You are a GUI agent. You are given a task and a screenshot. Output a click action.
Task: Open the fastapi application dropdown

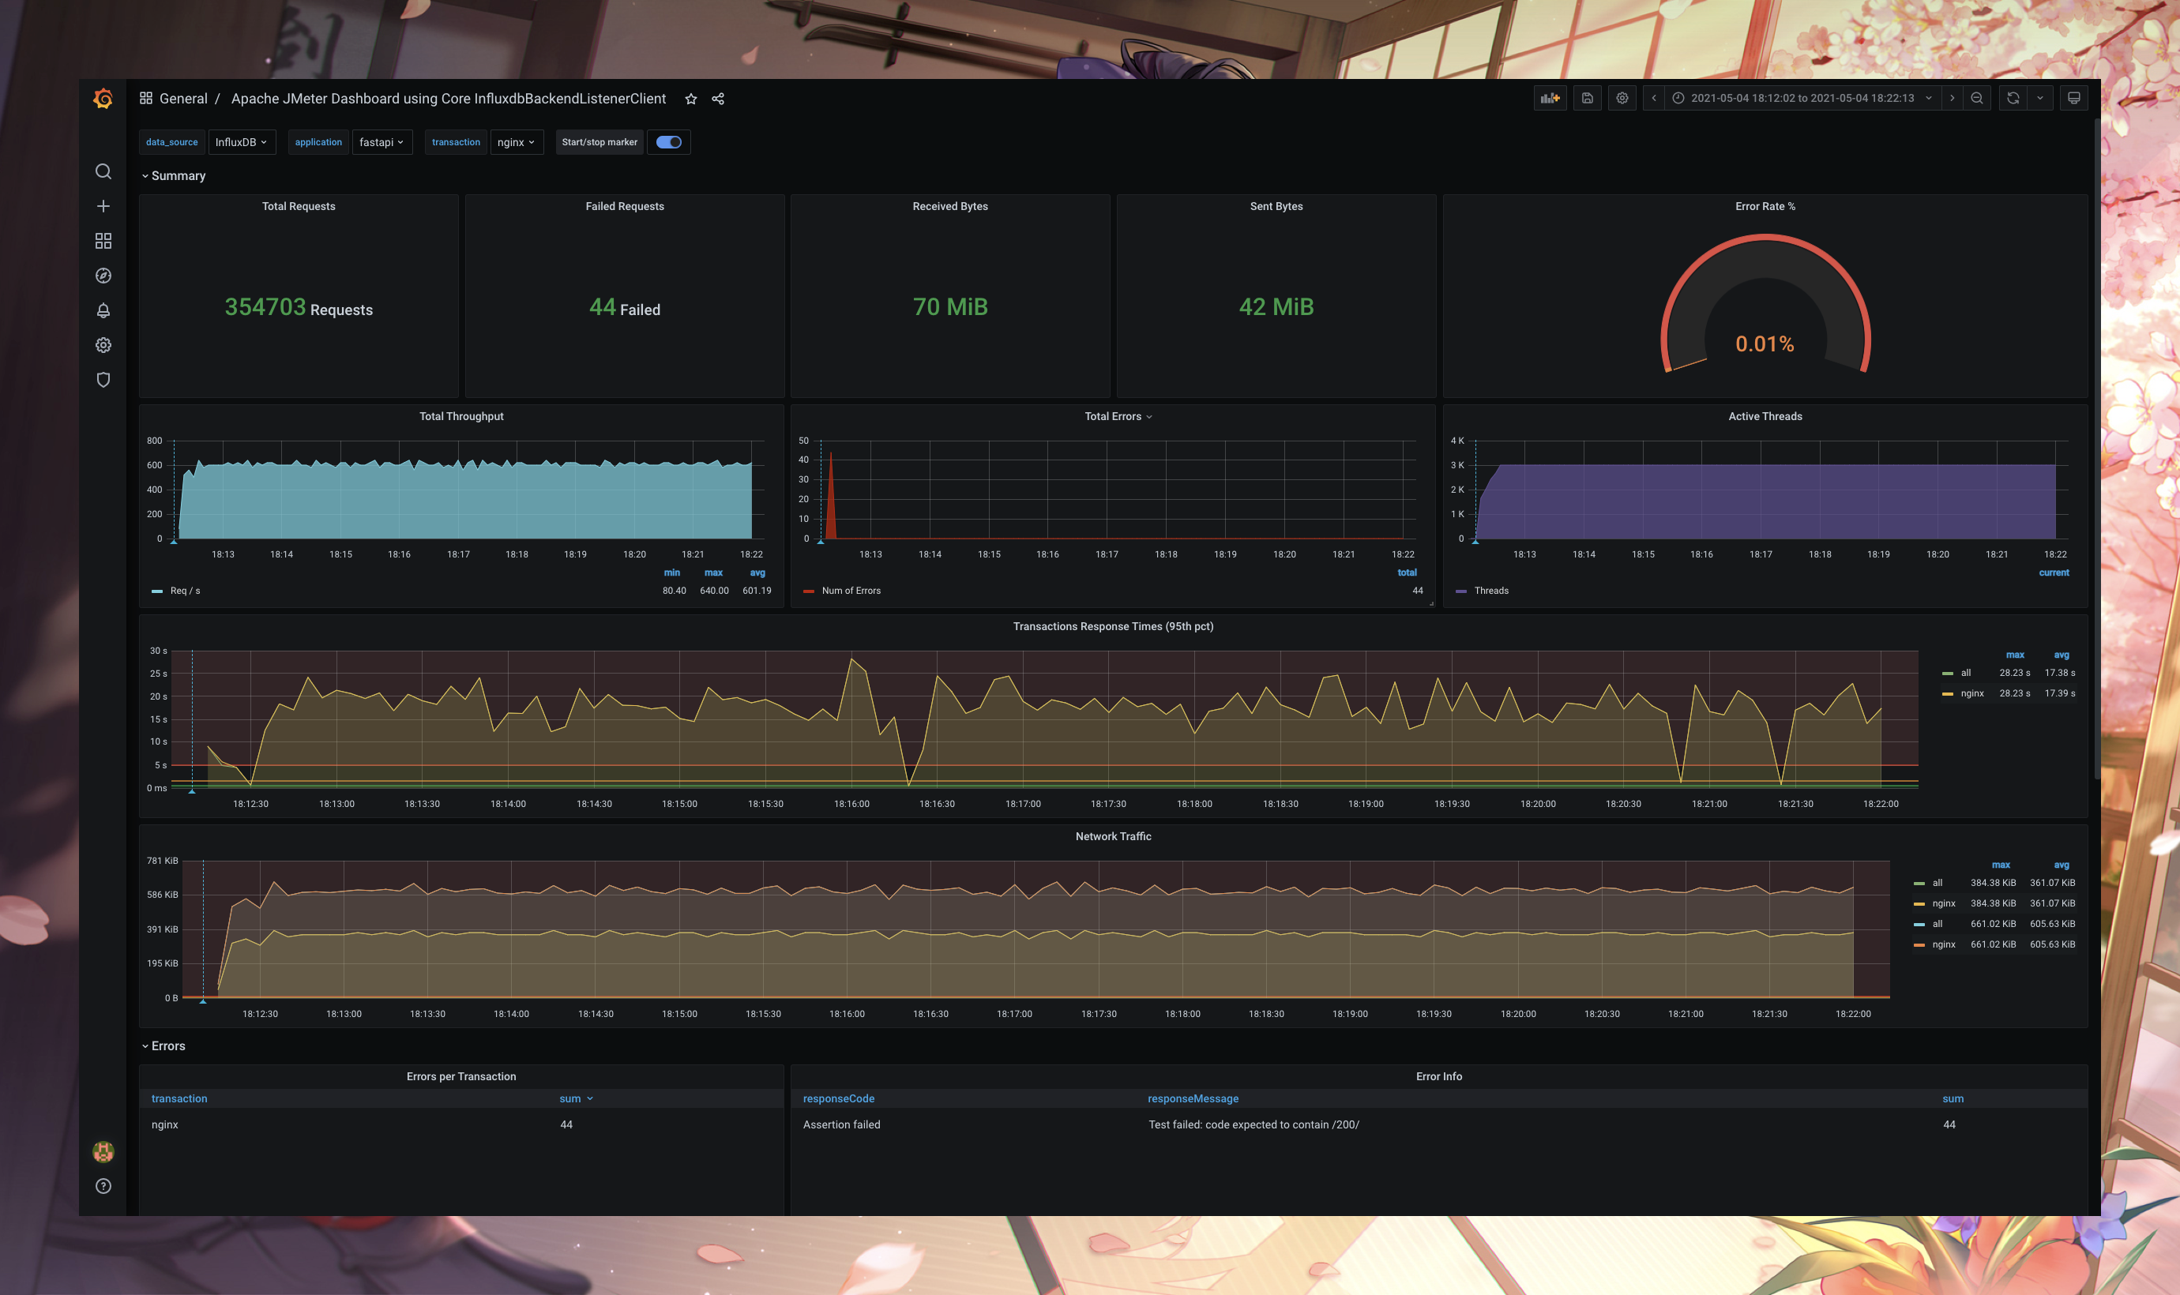[x=381, y=141]
